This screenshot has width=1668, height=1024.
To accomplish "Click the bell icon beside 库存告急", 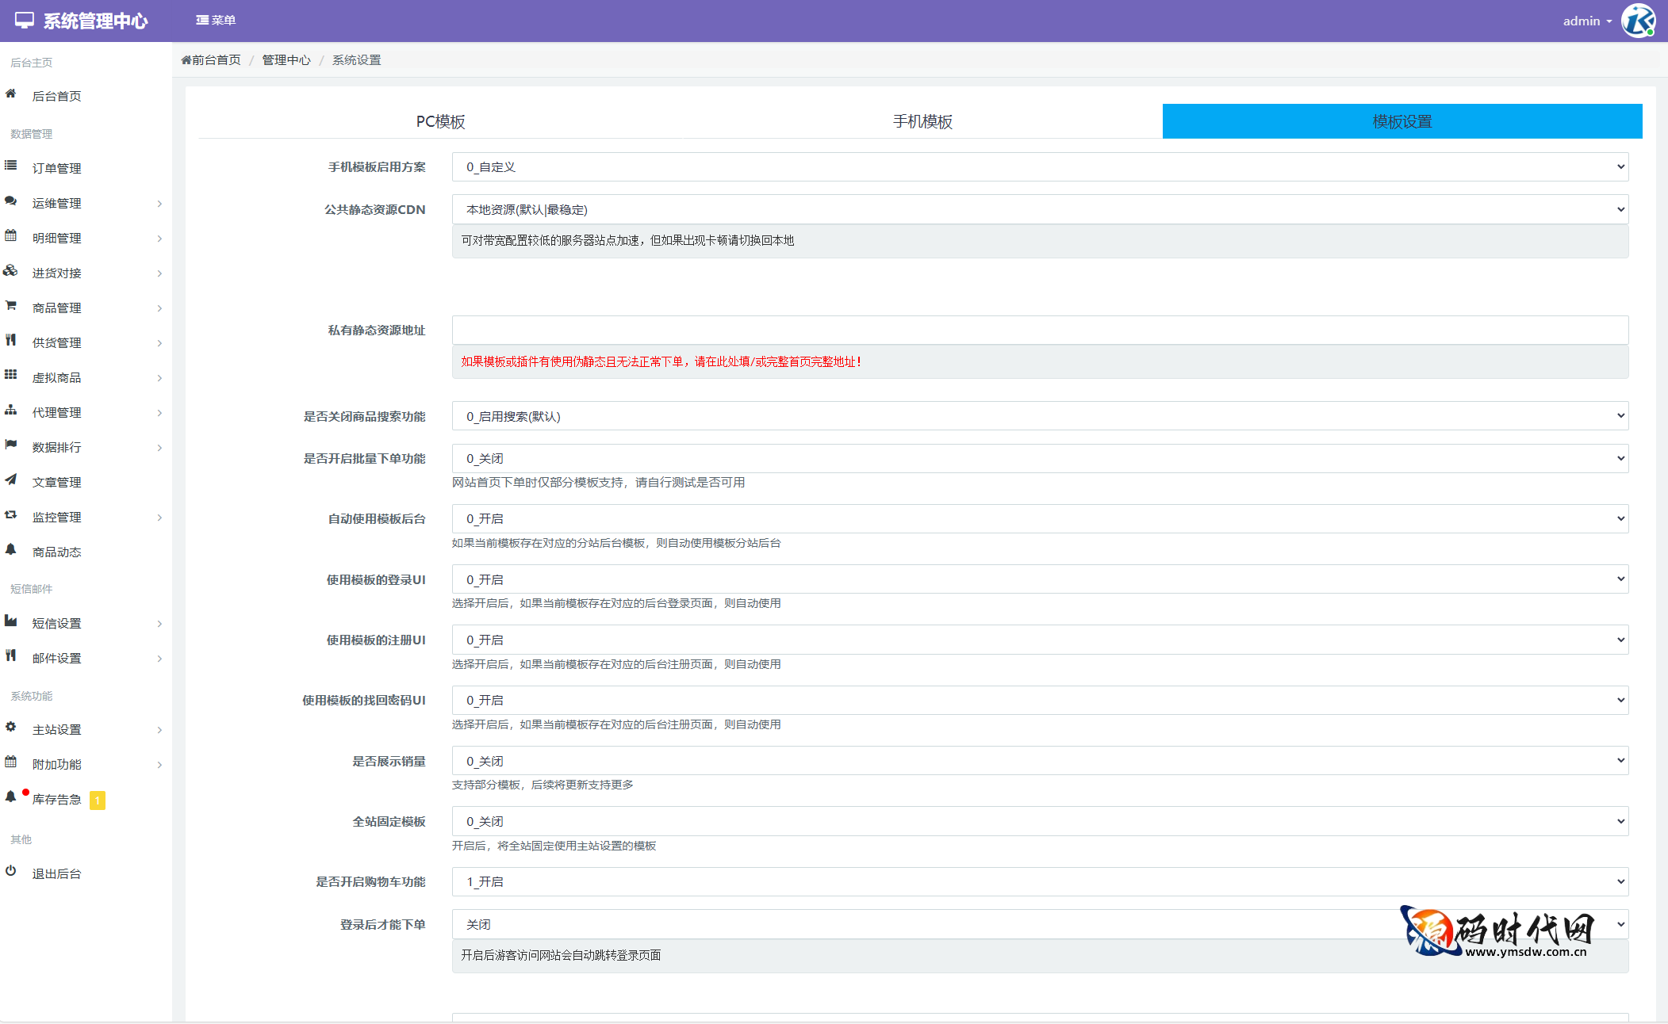I will point(10,797).
